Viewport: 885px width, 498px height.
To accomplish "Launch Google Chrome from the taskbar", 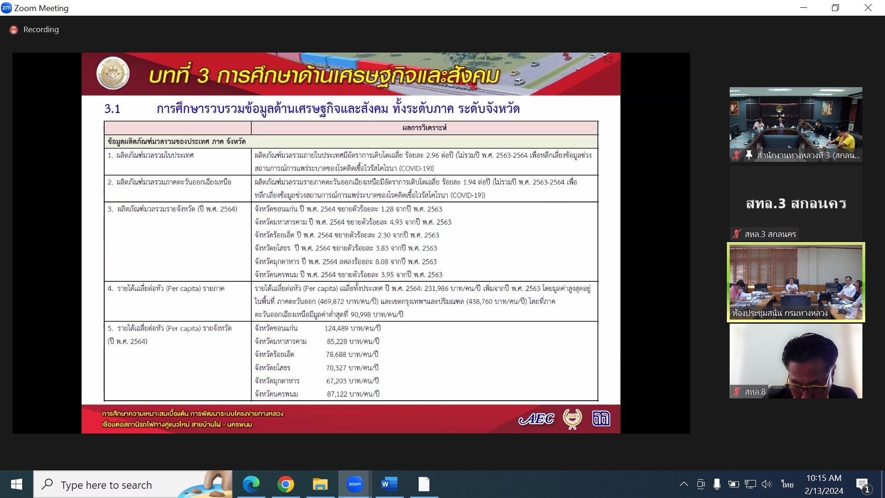I will (286, 484).
